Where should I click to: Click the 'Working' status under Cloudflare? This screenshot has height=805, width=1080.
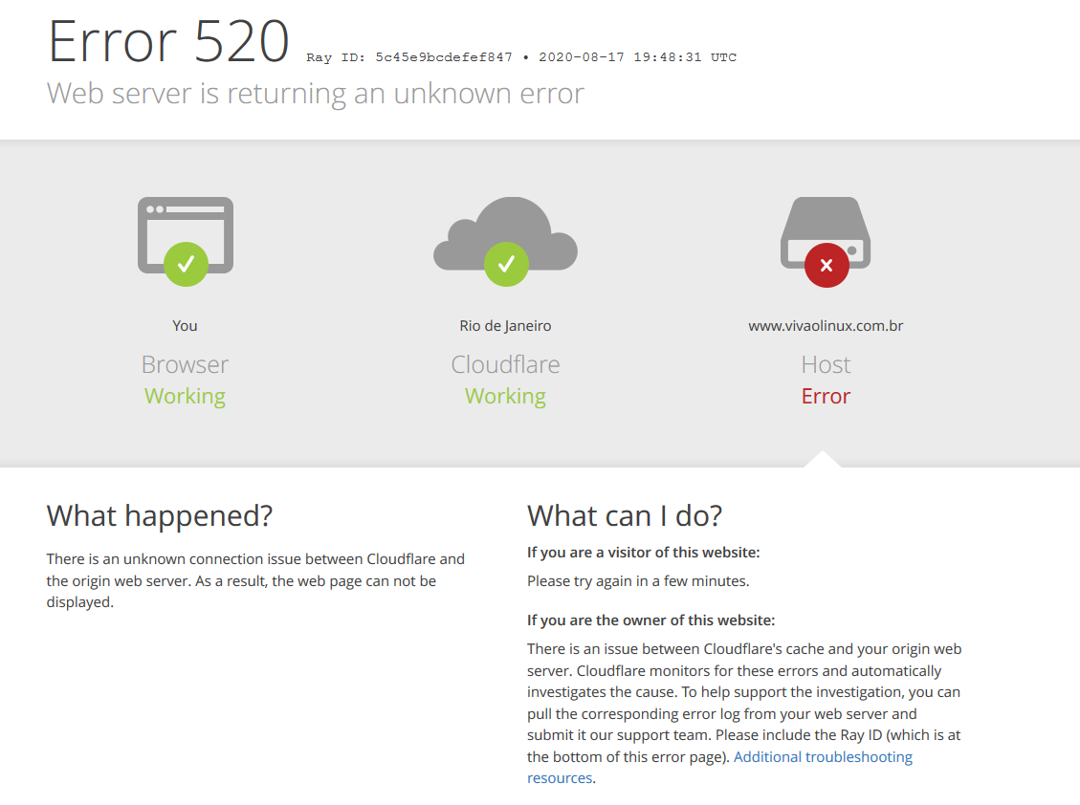[x=505, y=397]
